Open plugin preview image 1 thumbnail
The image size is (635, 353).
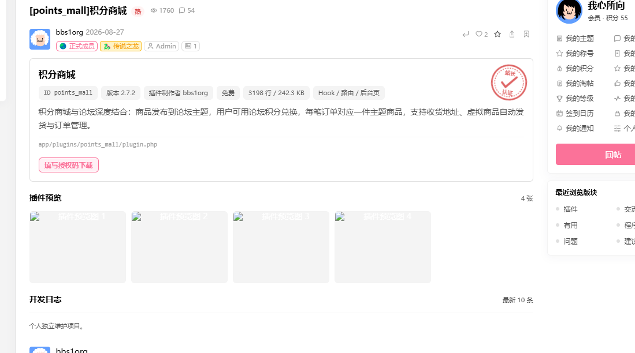[77, 247]
